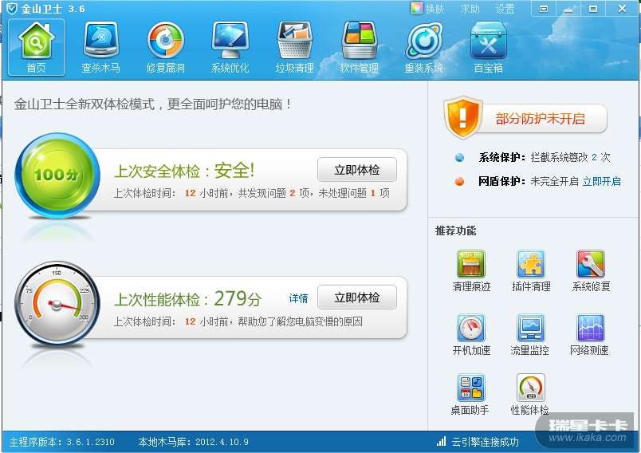Open the title bar dropdown menu button
Image resolution: width=641 pixels, height=453 pixels.
click(x=544, y=9)
